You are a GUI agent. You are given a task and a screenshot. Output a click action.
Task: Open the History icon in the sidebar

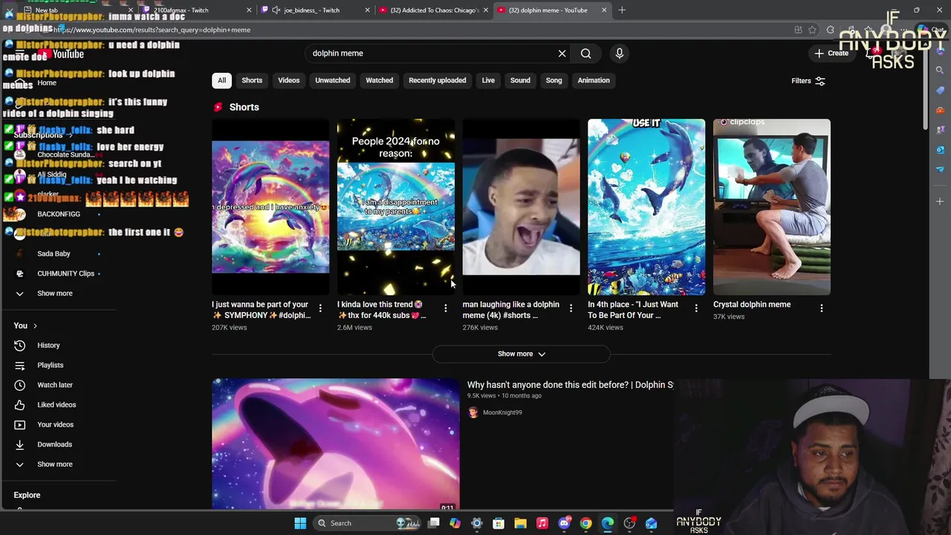(20, 346)
